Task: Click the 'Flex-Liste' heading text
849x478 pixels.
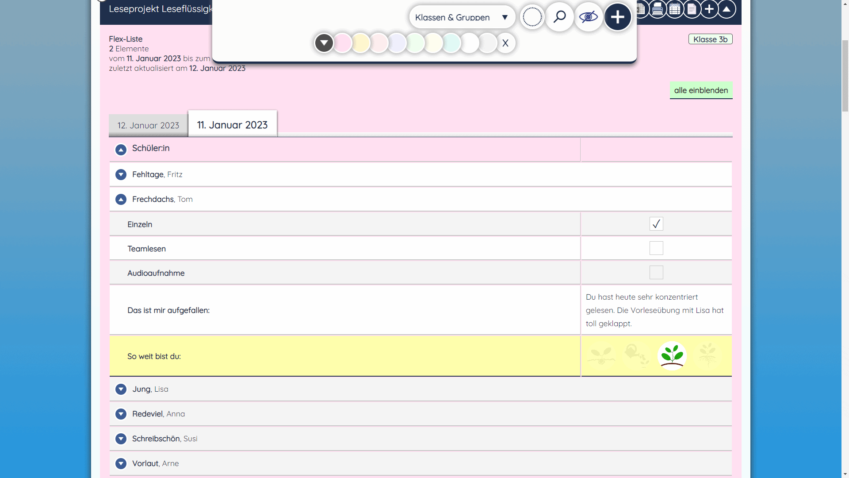Action: [126, 39]
